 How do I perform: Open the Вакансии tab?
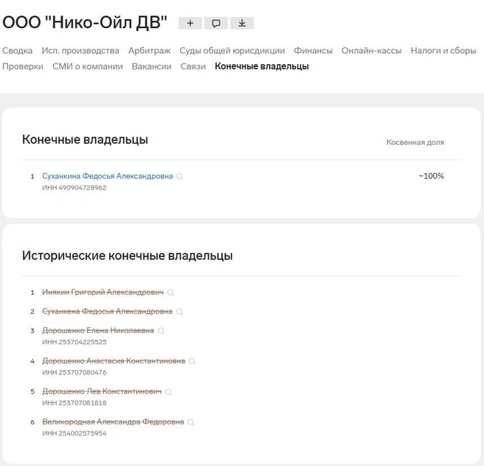pos(151,66)
